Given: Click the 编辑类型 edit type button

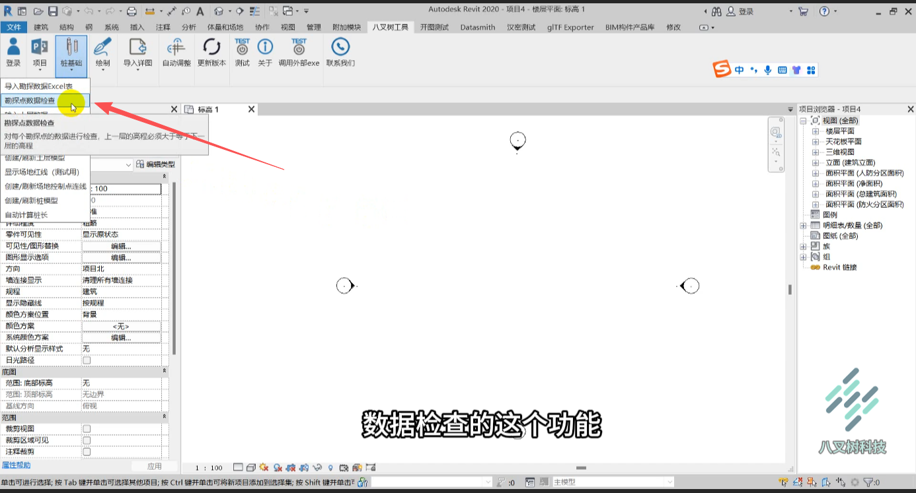Looking at the screenshot, I should click(156, 164).
